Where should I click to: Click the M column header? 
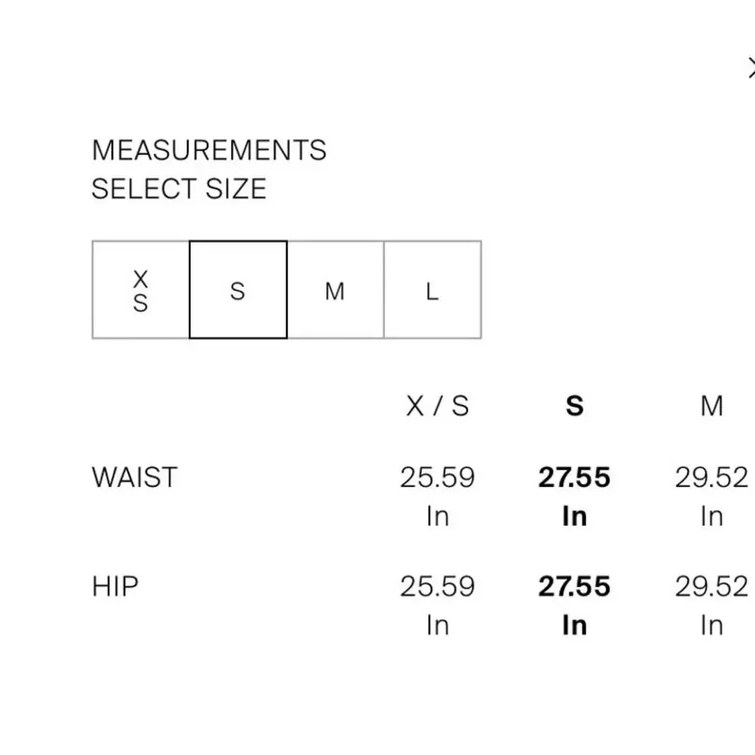click(711, 406)
